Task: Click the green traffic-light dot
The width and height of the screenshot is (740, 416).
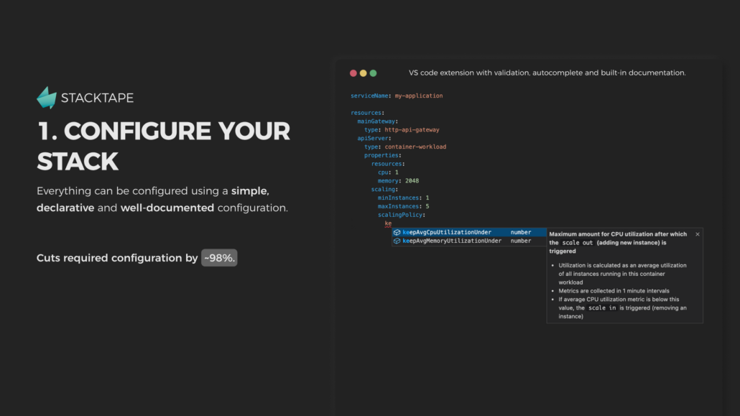Action: point(373,73)
